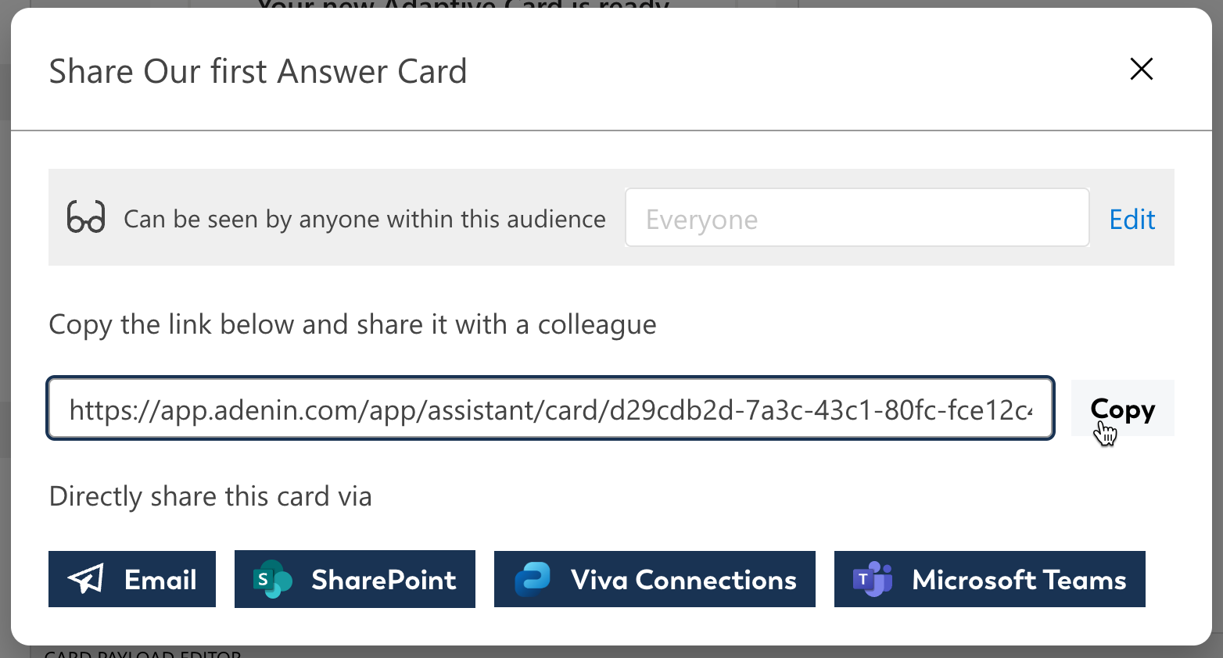The height and width of the screenshot is (658, 1223).
Task: Share card to SharePoint label
Action: (383, 580)
